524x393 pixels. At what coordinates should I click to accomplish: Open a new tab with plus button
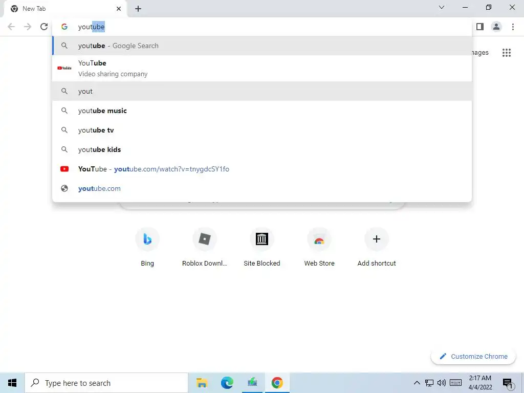(138, 9)
